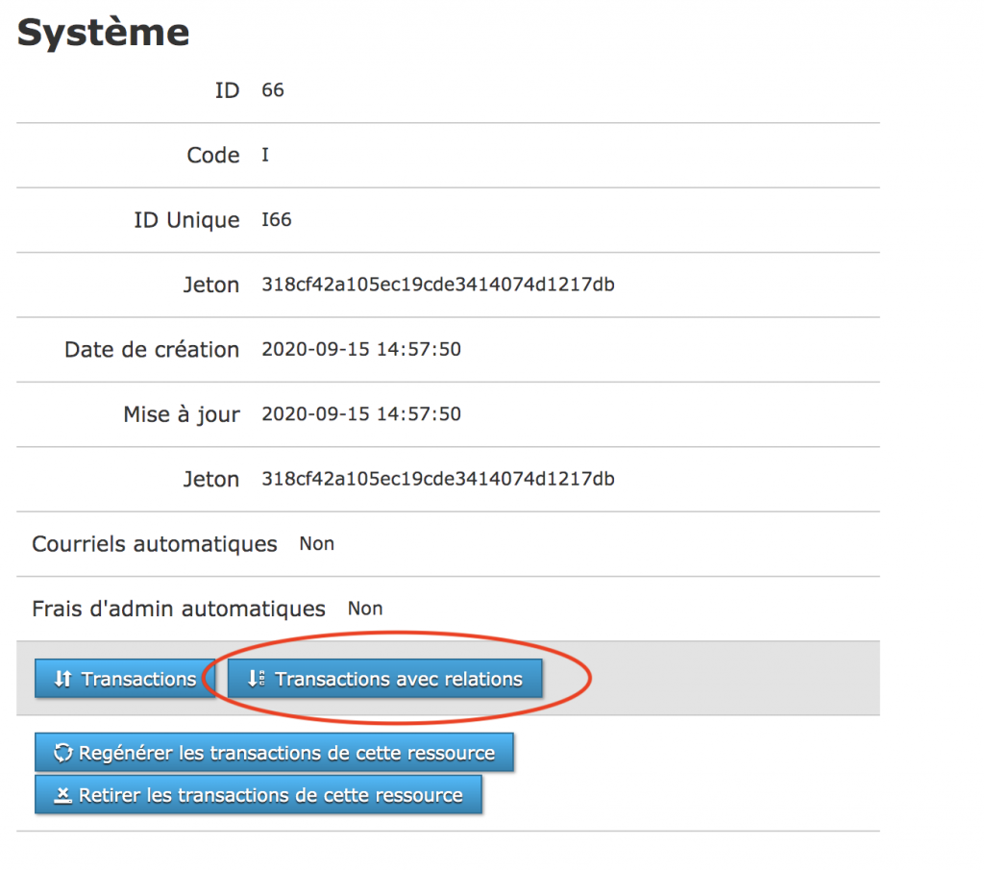The height and width of the screenshot is (871, 984).
Task: Click the Mise à jour timestamp
Action: tap(361, 414)
